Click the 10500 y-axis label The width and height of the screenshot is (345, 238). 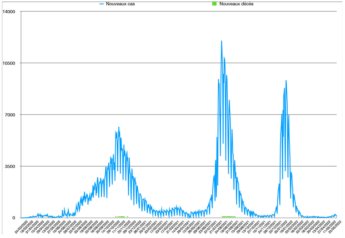click(9, 63)
